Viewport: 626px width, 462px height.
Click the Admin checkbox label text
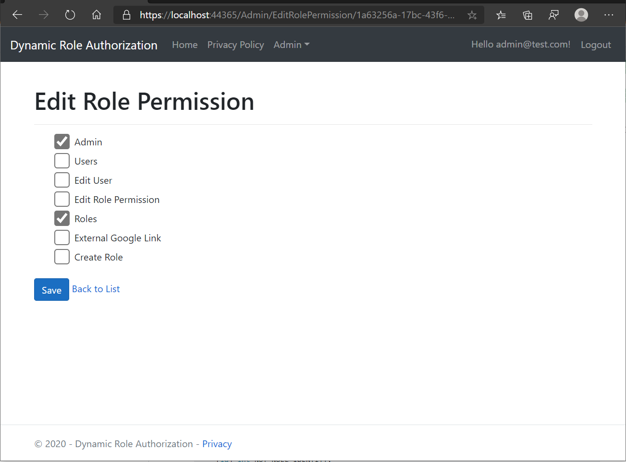[88, 142]
